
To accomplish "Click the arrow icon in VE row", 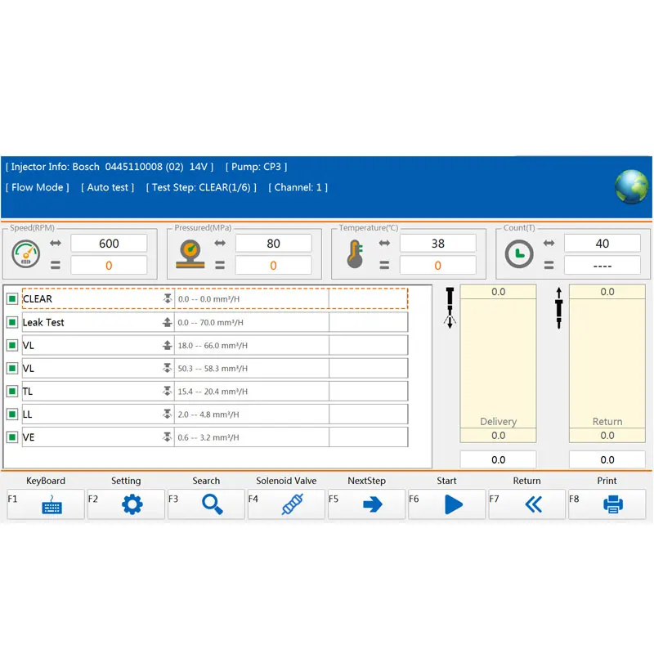I will (168, 437).
